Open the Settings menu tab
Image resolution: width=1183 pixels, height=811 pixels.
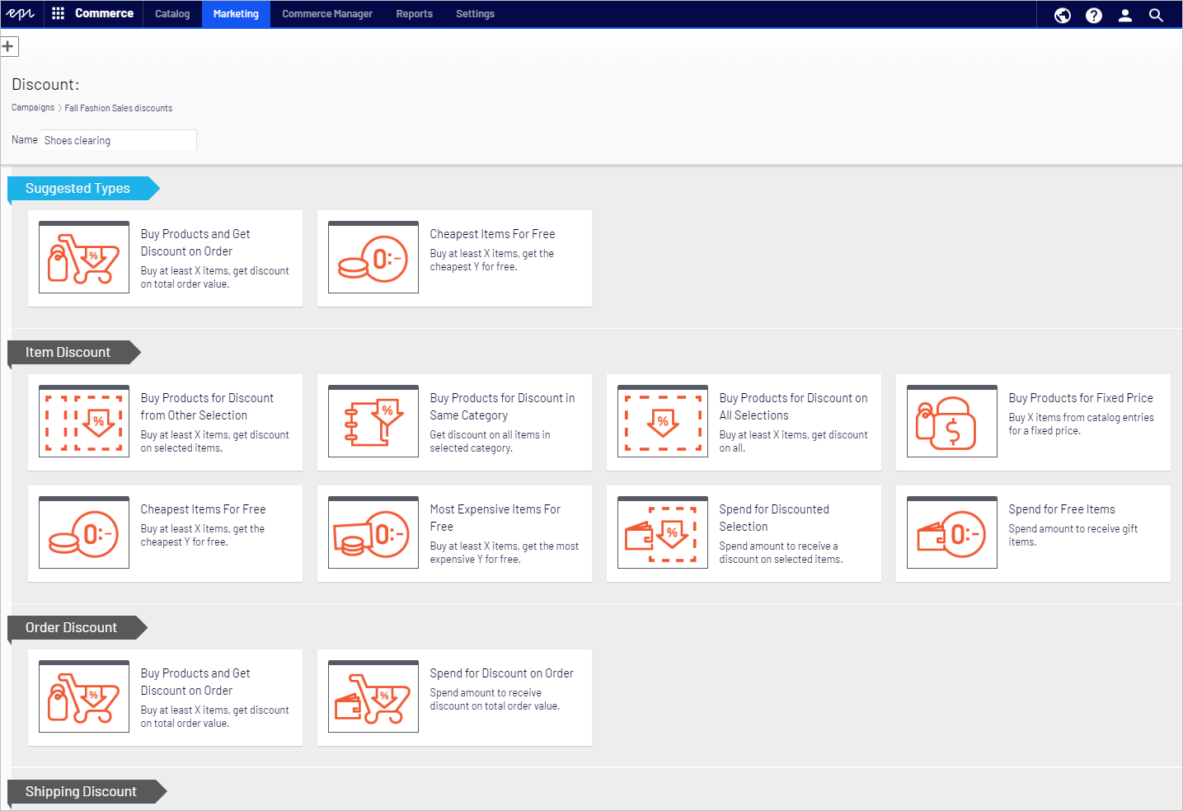(475, 14)
